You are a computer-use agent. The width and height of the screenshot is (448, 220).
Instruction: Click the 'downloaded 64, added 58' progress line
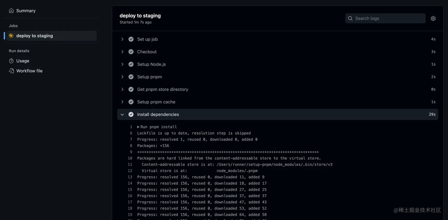click(x=202, y=215)
